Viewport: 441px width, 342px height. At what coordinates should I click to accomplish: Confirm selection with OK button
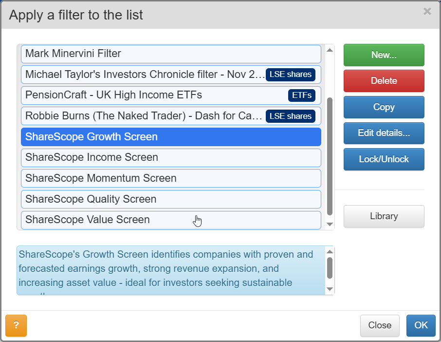pos(421,325)
